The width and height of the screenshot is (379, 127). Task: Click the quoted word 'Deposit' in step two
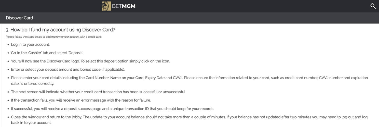75,53
